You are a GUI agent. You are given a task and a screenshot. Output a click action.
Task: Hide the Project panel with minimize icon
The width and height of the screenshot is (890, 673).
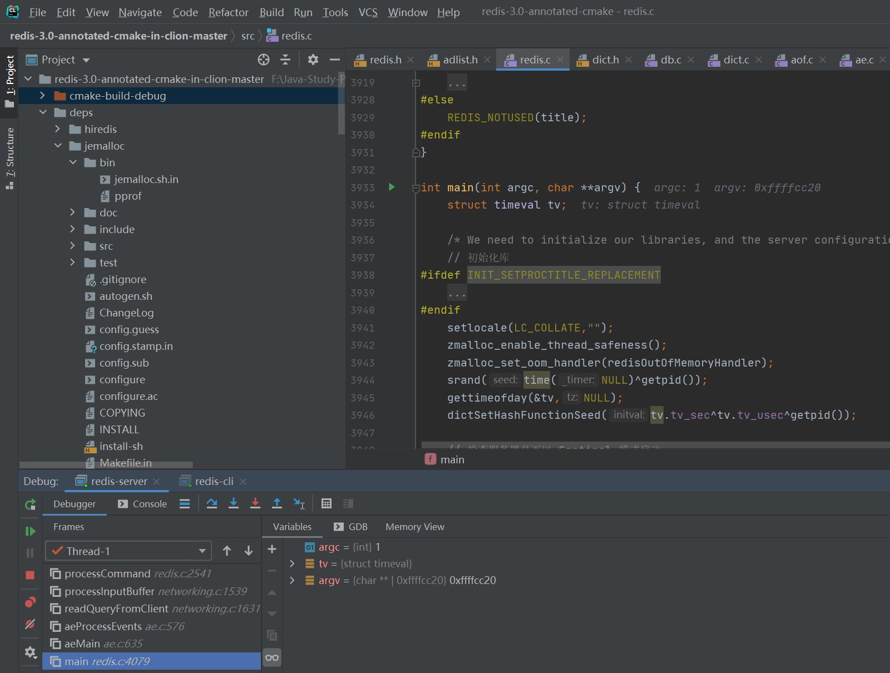(x=335, y=60)
